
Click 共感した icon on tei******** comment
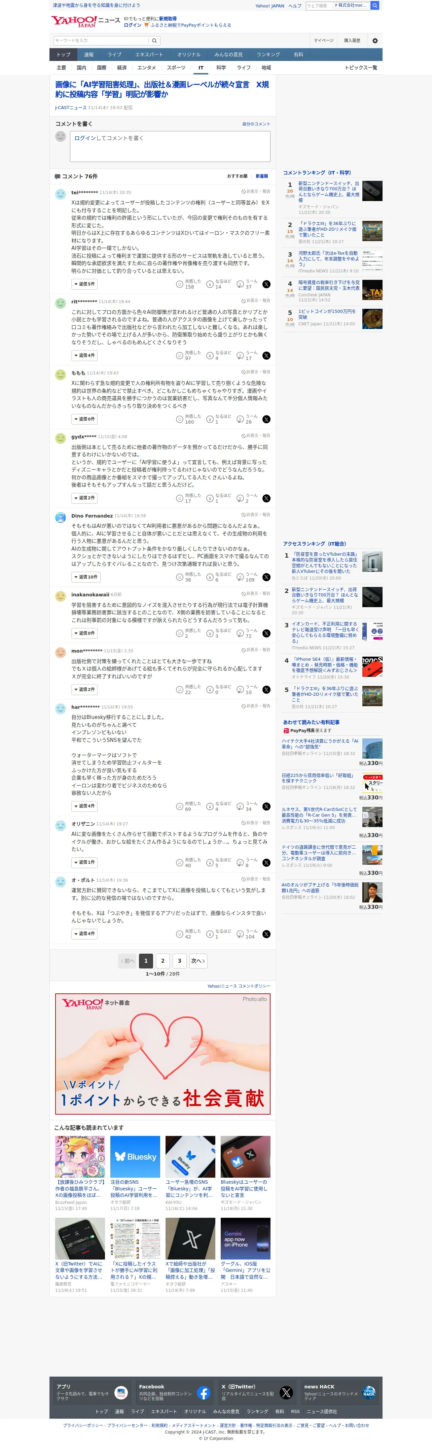point(180,284)
